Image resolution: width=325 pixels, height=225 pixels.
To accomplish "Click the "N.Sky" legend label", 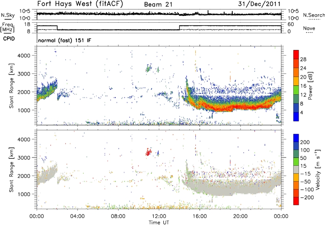I will pyautogui.click(x=8, y=15).
